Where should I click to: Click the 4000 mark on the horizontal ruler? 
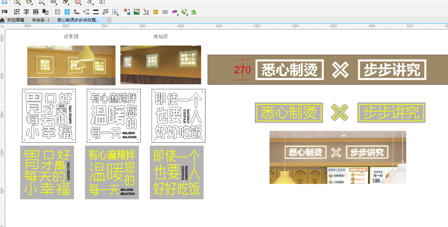(372, 26)
